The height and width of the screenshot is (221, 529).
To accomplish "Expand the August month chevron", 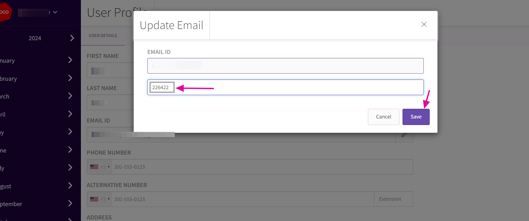I will 70,186.
